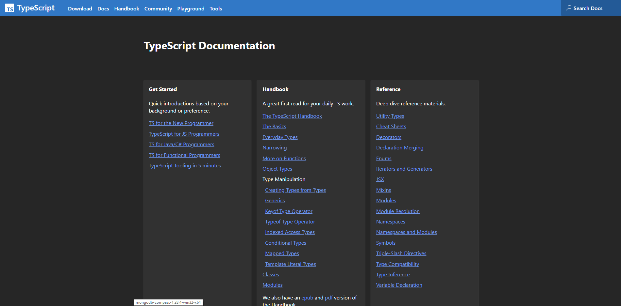The height and width of the screenshot is (306, 621).
Task: Open the Classes link
Action: point(271,275)
